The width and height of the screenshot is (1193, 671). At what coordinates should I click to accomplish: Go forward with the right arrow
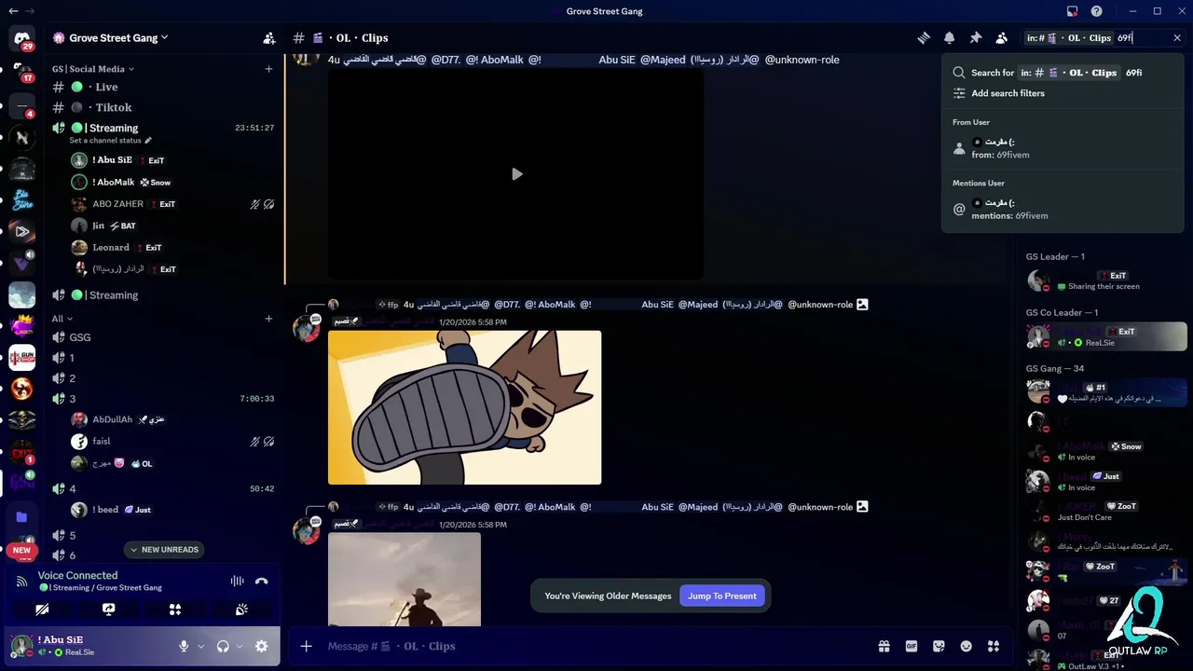tap(31, 11)
